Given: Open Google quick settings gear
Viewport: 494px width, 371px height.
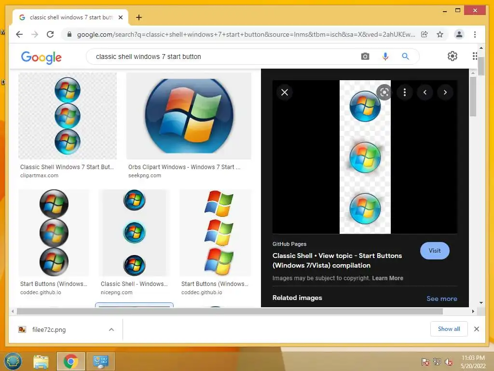Looking at the screenshot, I should pyautogui.click(x=453, y=56).
